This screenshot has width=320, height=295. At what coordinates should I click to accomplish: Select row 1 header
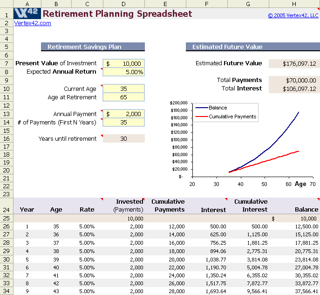pyautogui.click(x=7, y=14)
